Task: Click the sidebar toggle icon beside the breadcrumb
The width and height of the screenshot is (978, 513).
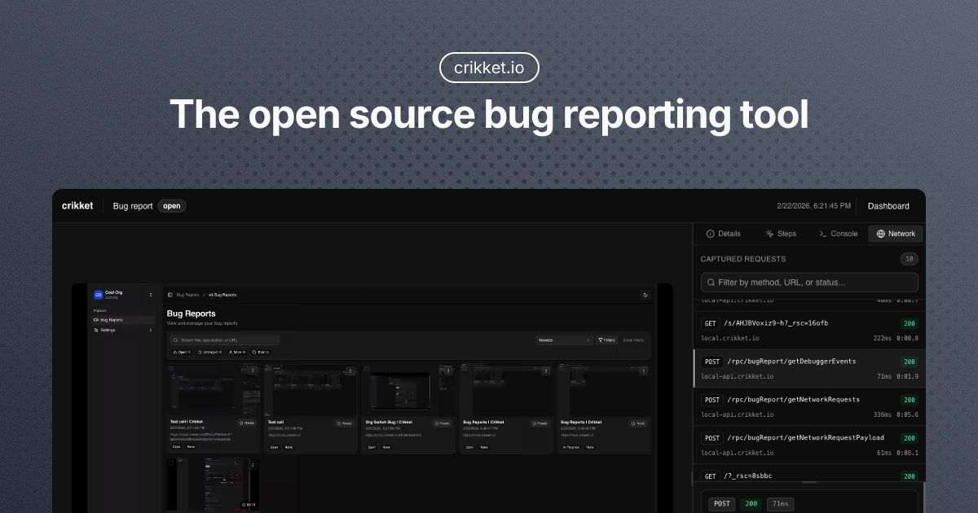Action: (x=170, y=294)
